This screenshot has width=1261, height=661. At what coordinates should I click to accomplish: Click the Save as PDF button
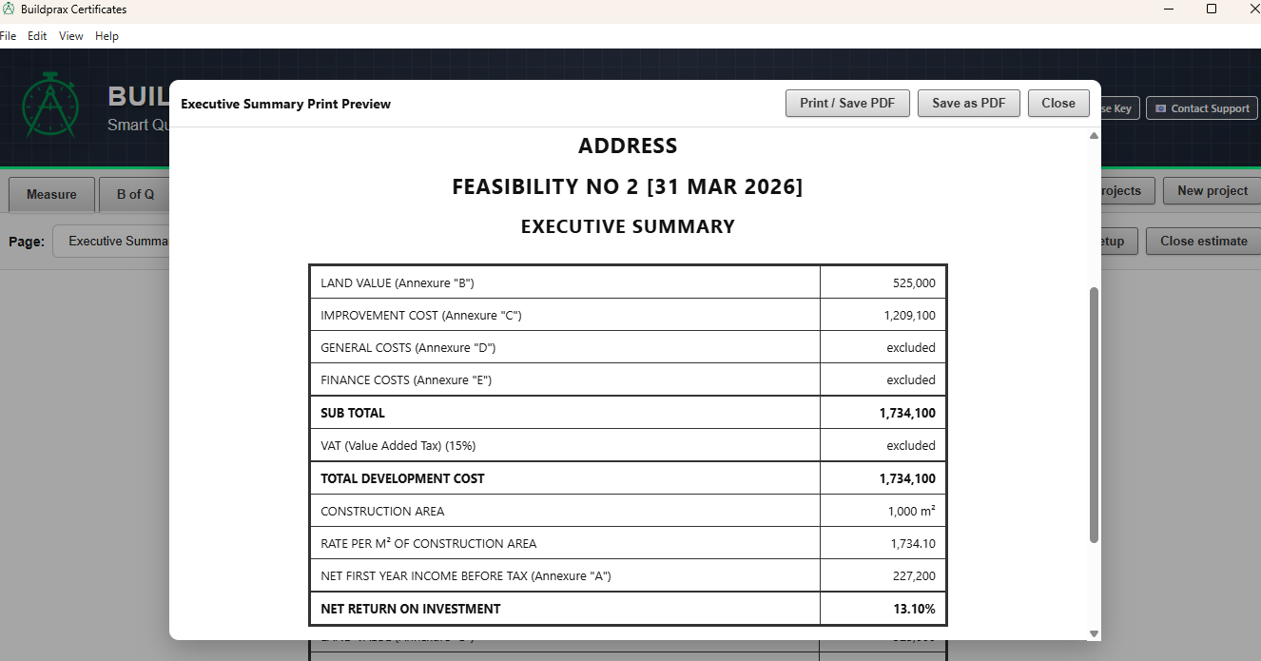pyautogui.click(x=968, y=103)
